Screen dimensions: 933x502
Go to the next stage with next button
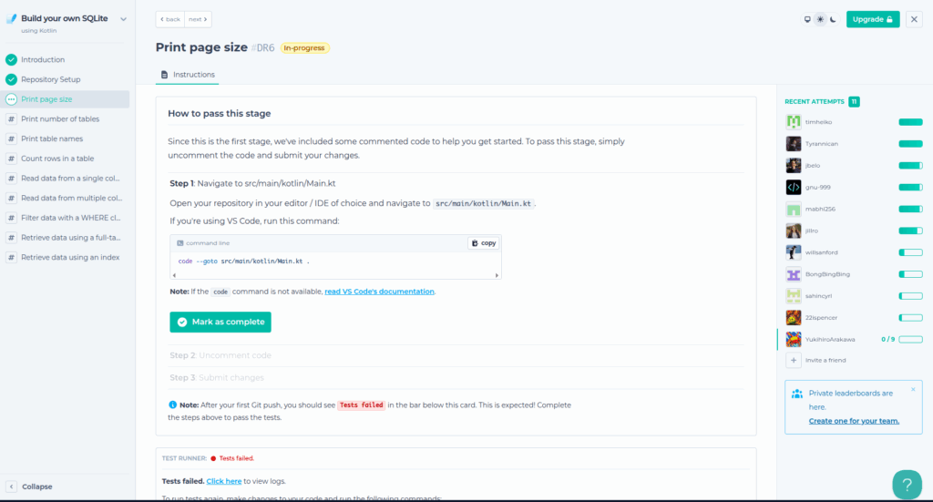pyautogui.click(x=198, y=19)
